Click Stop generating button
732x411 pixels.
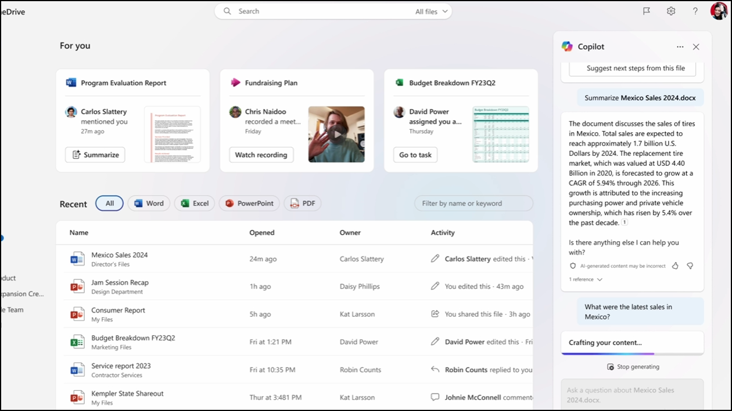coord(633,367)
